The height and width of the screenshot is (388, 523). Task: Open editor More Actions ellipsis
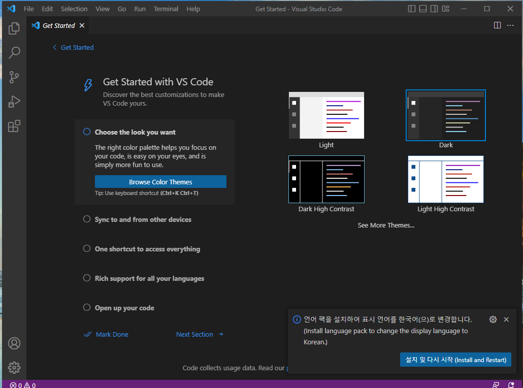point(510,25)
